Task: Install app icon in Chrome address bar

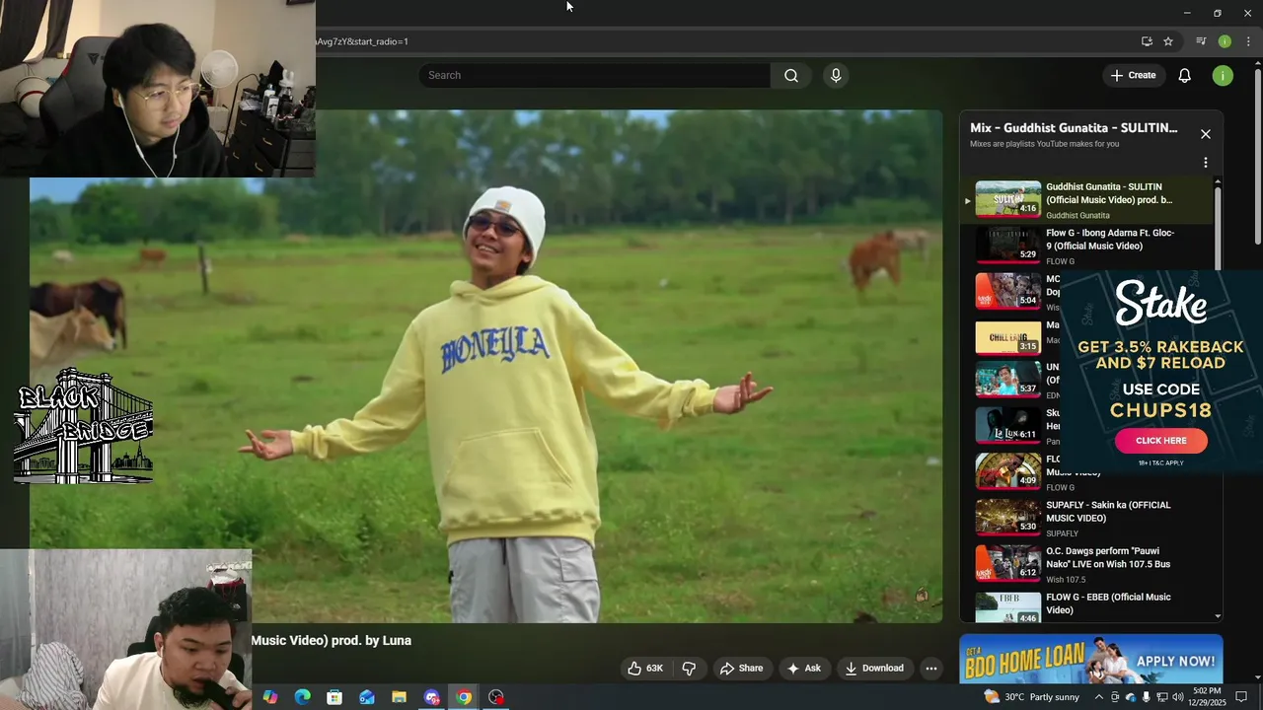Action: [1147, 41]
